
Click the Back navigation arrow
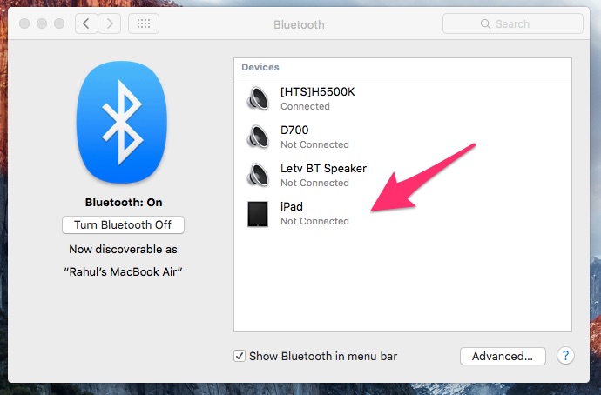(86, 23)
